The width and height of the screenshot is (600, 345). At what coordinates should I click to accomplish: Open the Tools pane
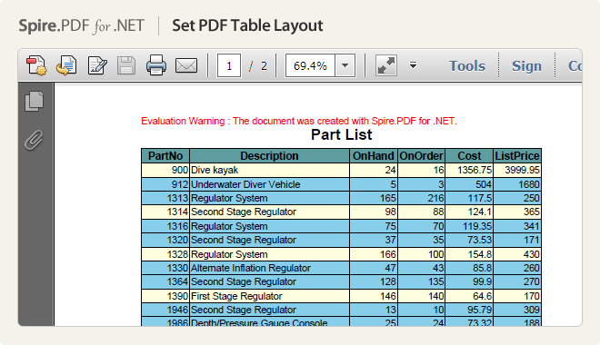(467, 65)
